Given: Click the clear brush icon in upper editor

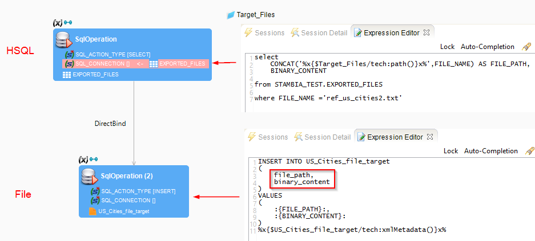Looking at the screenshot, I should click(x=526, y=47).
